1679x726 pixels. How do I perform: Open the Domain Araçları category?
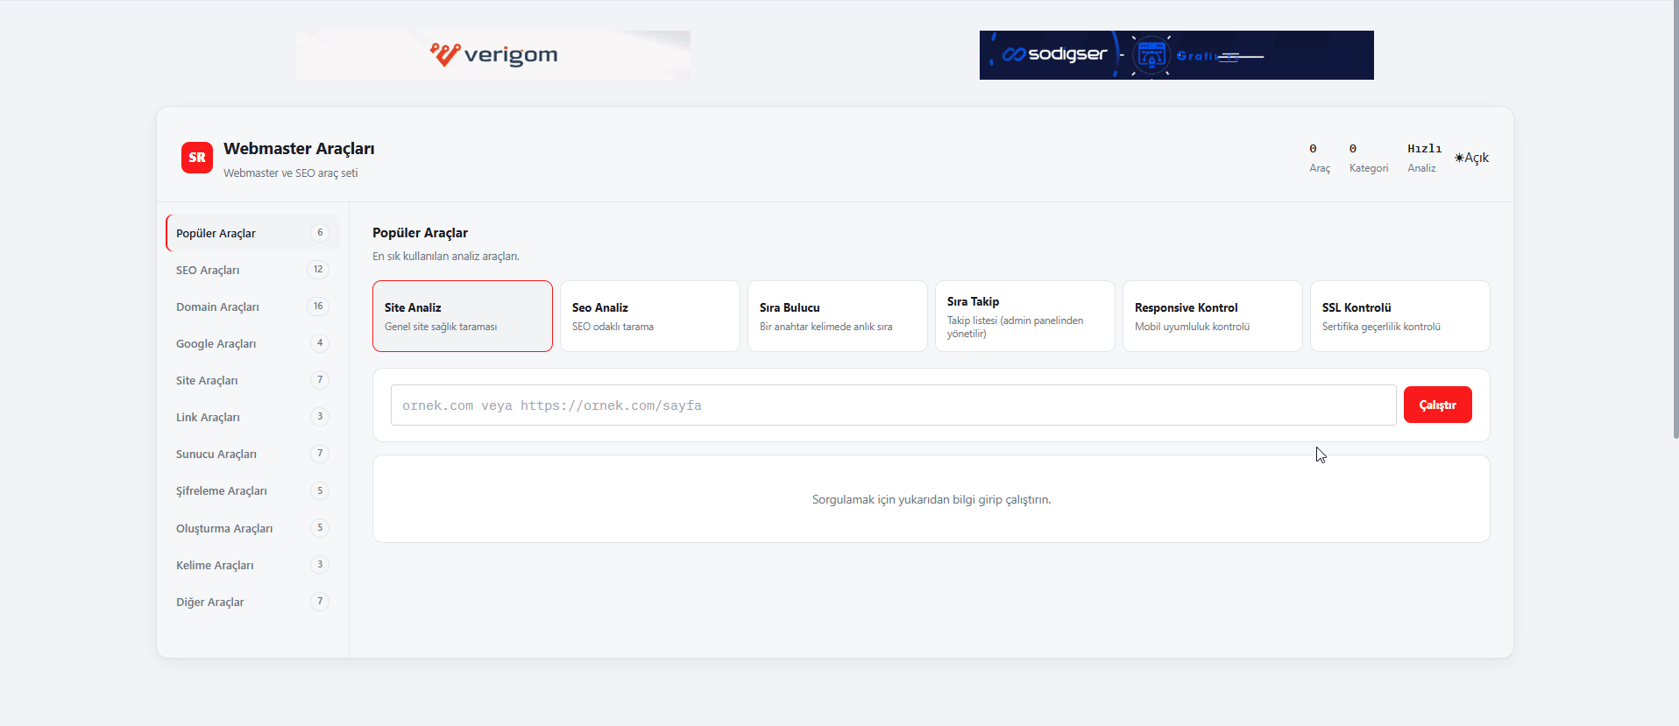point(252,307)
